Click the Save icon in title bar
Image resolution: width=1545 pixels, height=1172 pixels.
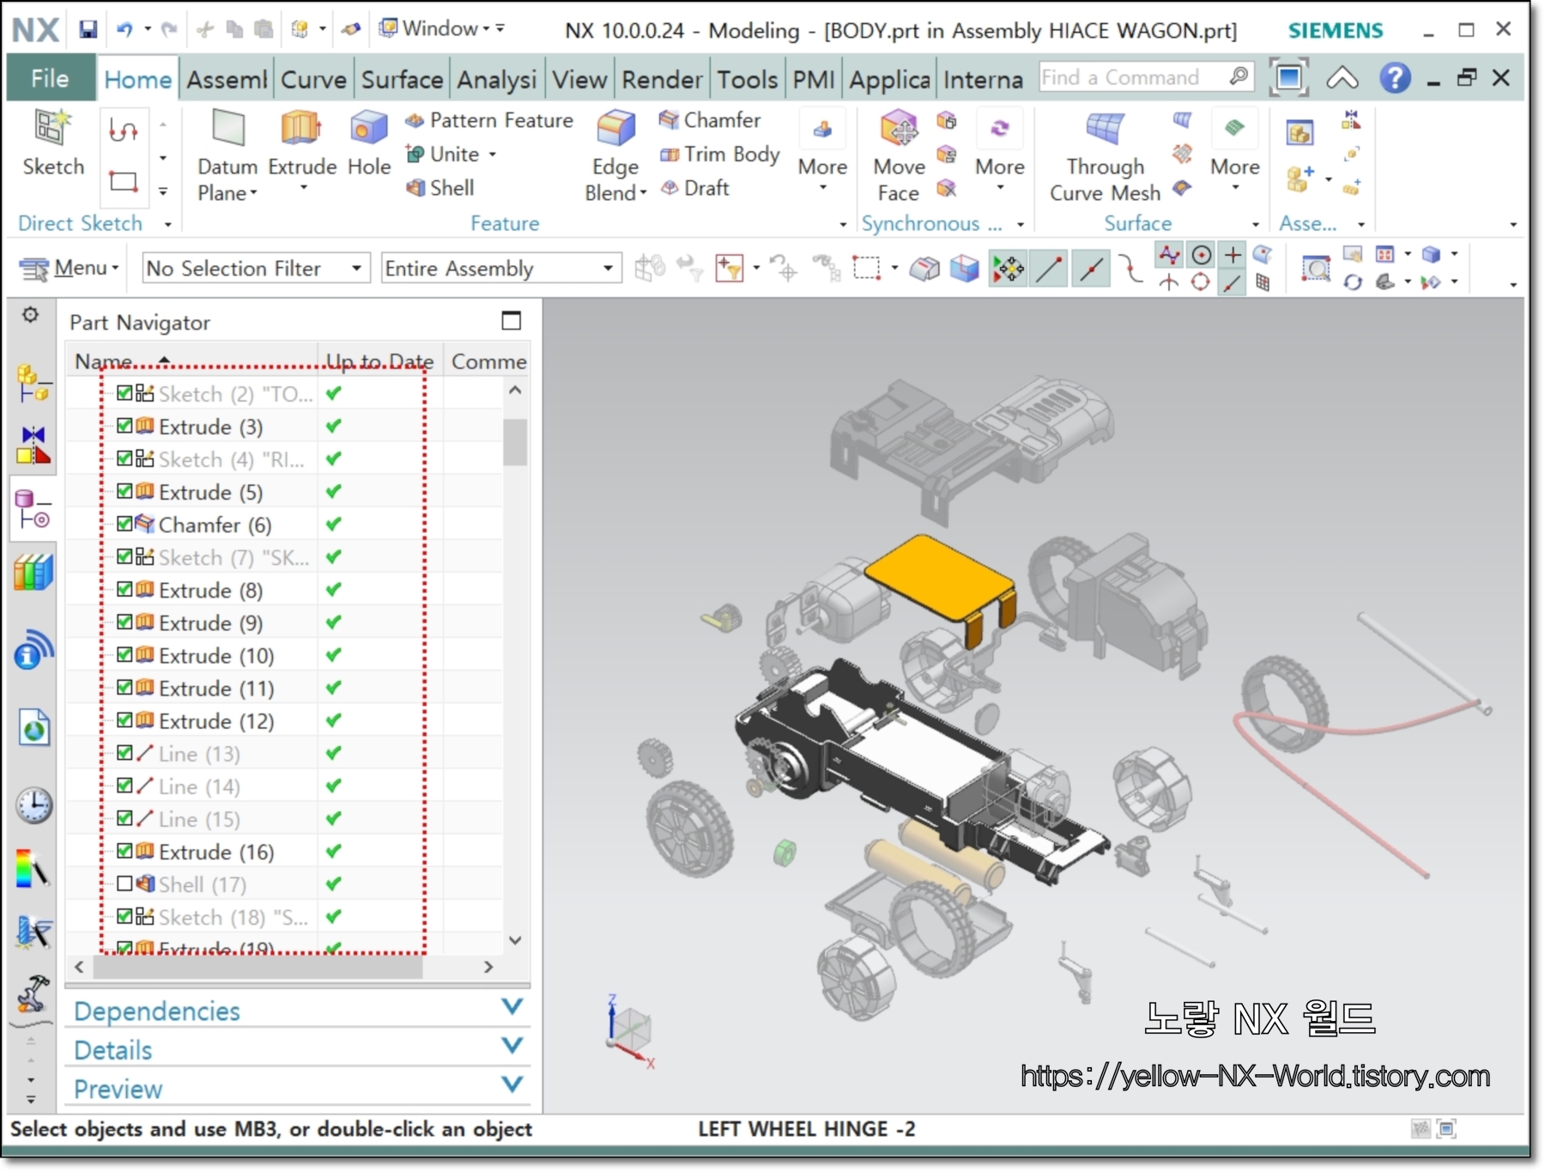click(88, 30)
